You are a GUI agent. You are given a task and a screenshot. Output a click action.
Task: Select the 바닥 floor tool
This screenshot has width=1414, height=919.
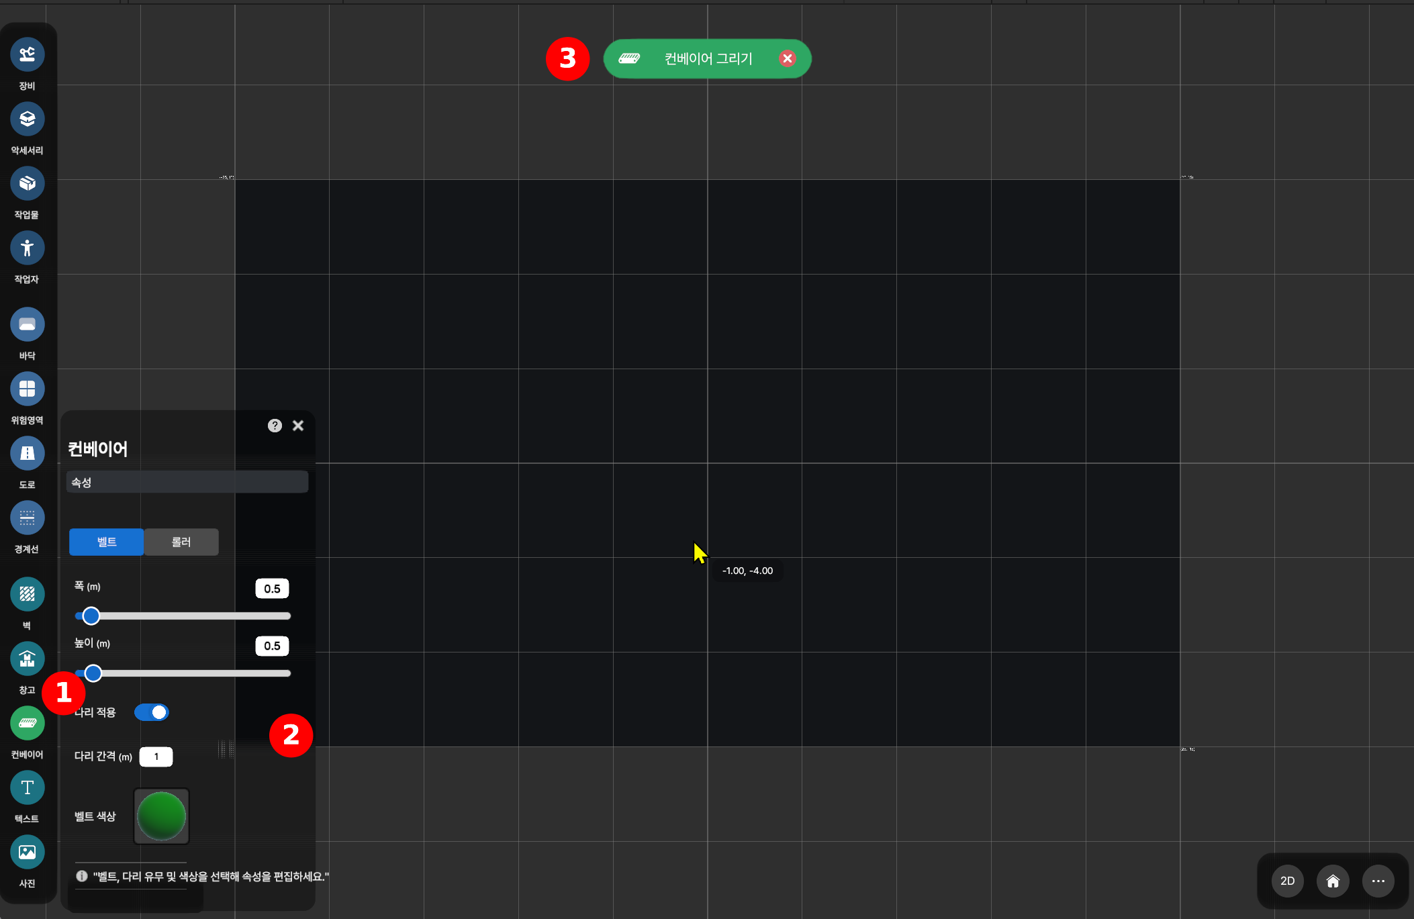click(x=27, y=324)
